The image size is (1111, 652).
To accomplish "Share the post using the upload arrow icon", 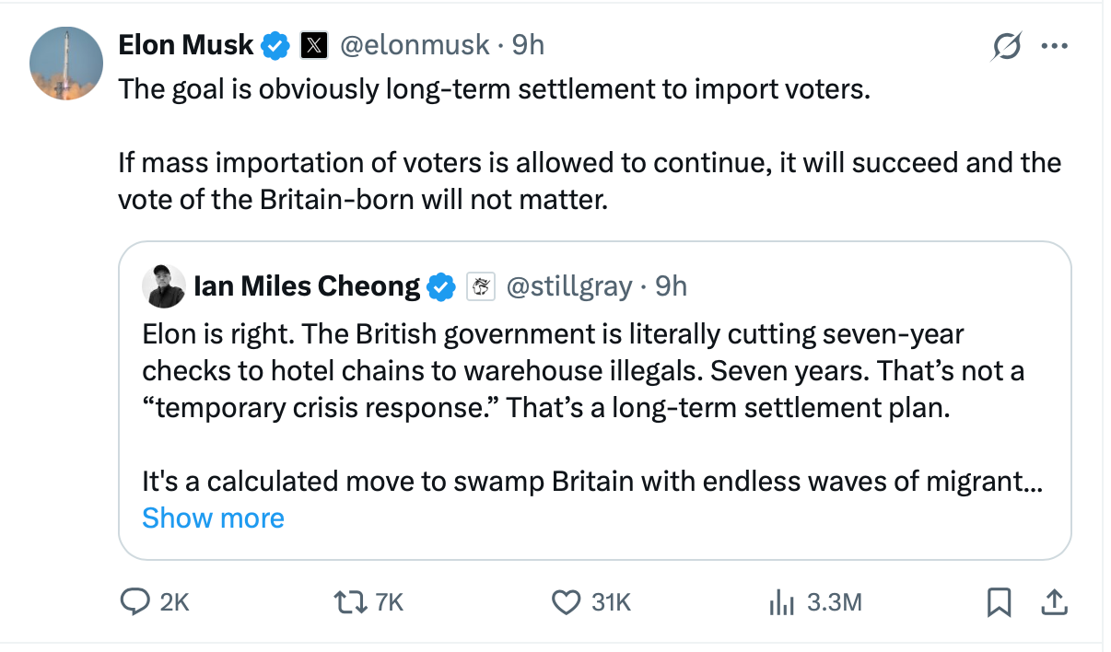I will pyautogui.click(x=1053, y=603).
